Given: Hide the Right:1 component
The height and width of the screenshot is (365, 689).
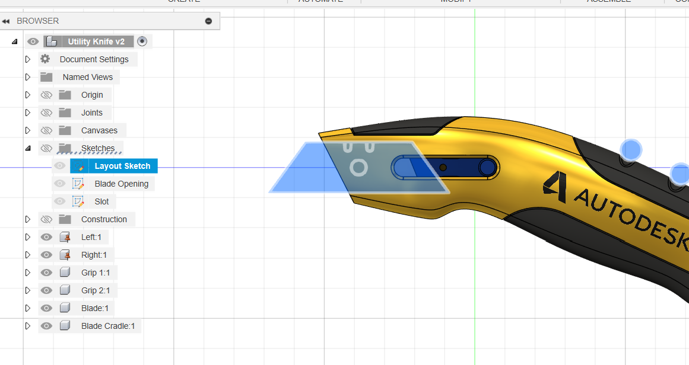Looking at the screenshot, I should click(46, 255).
